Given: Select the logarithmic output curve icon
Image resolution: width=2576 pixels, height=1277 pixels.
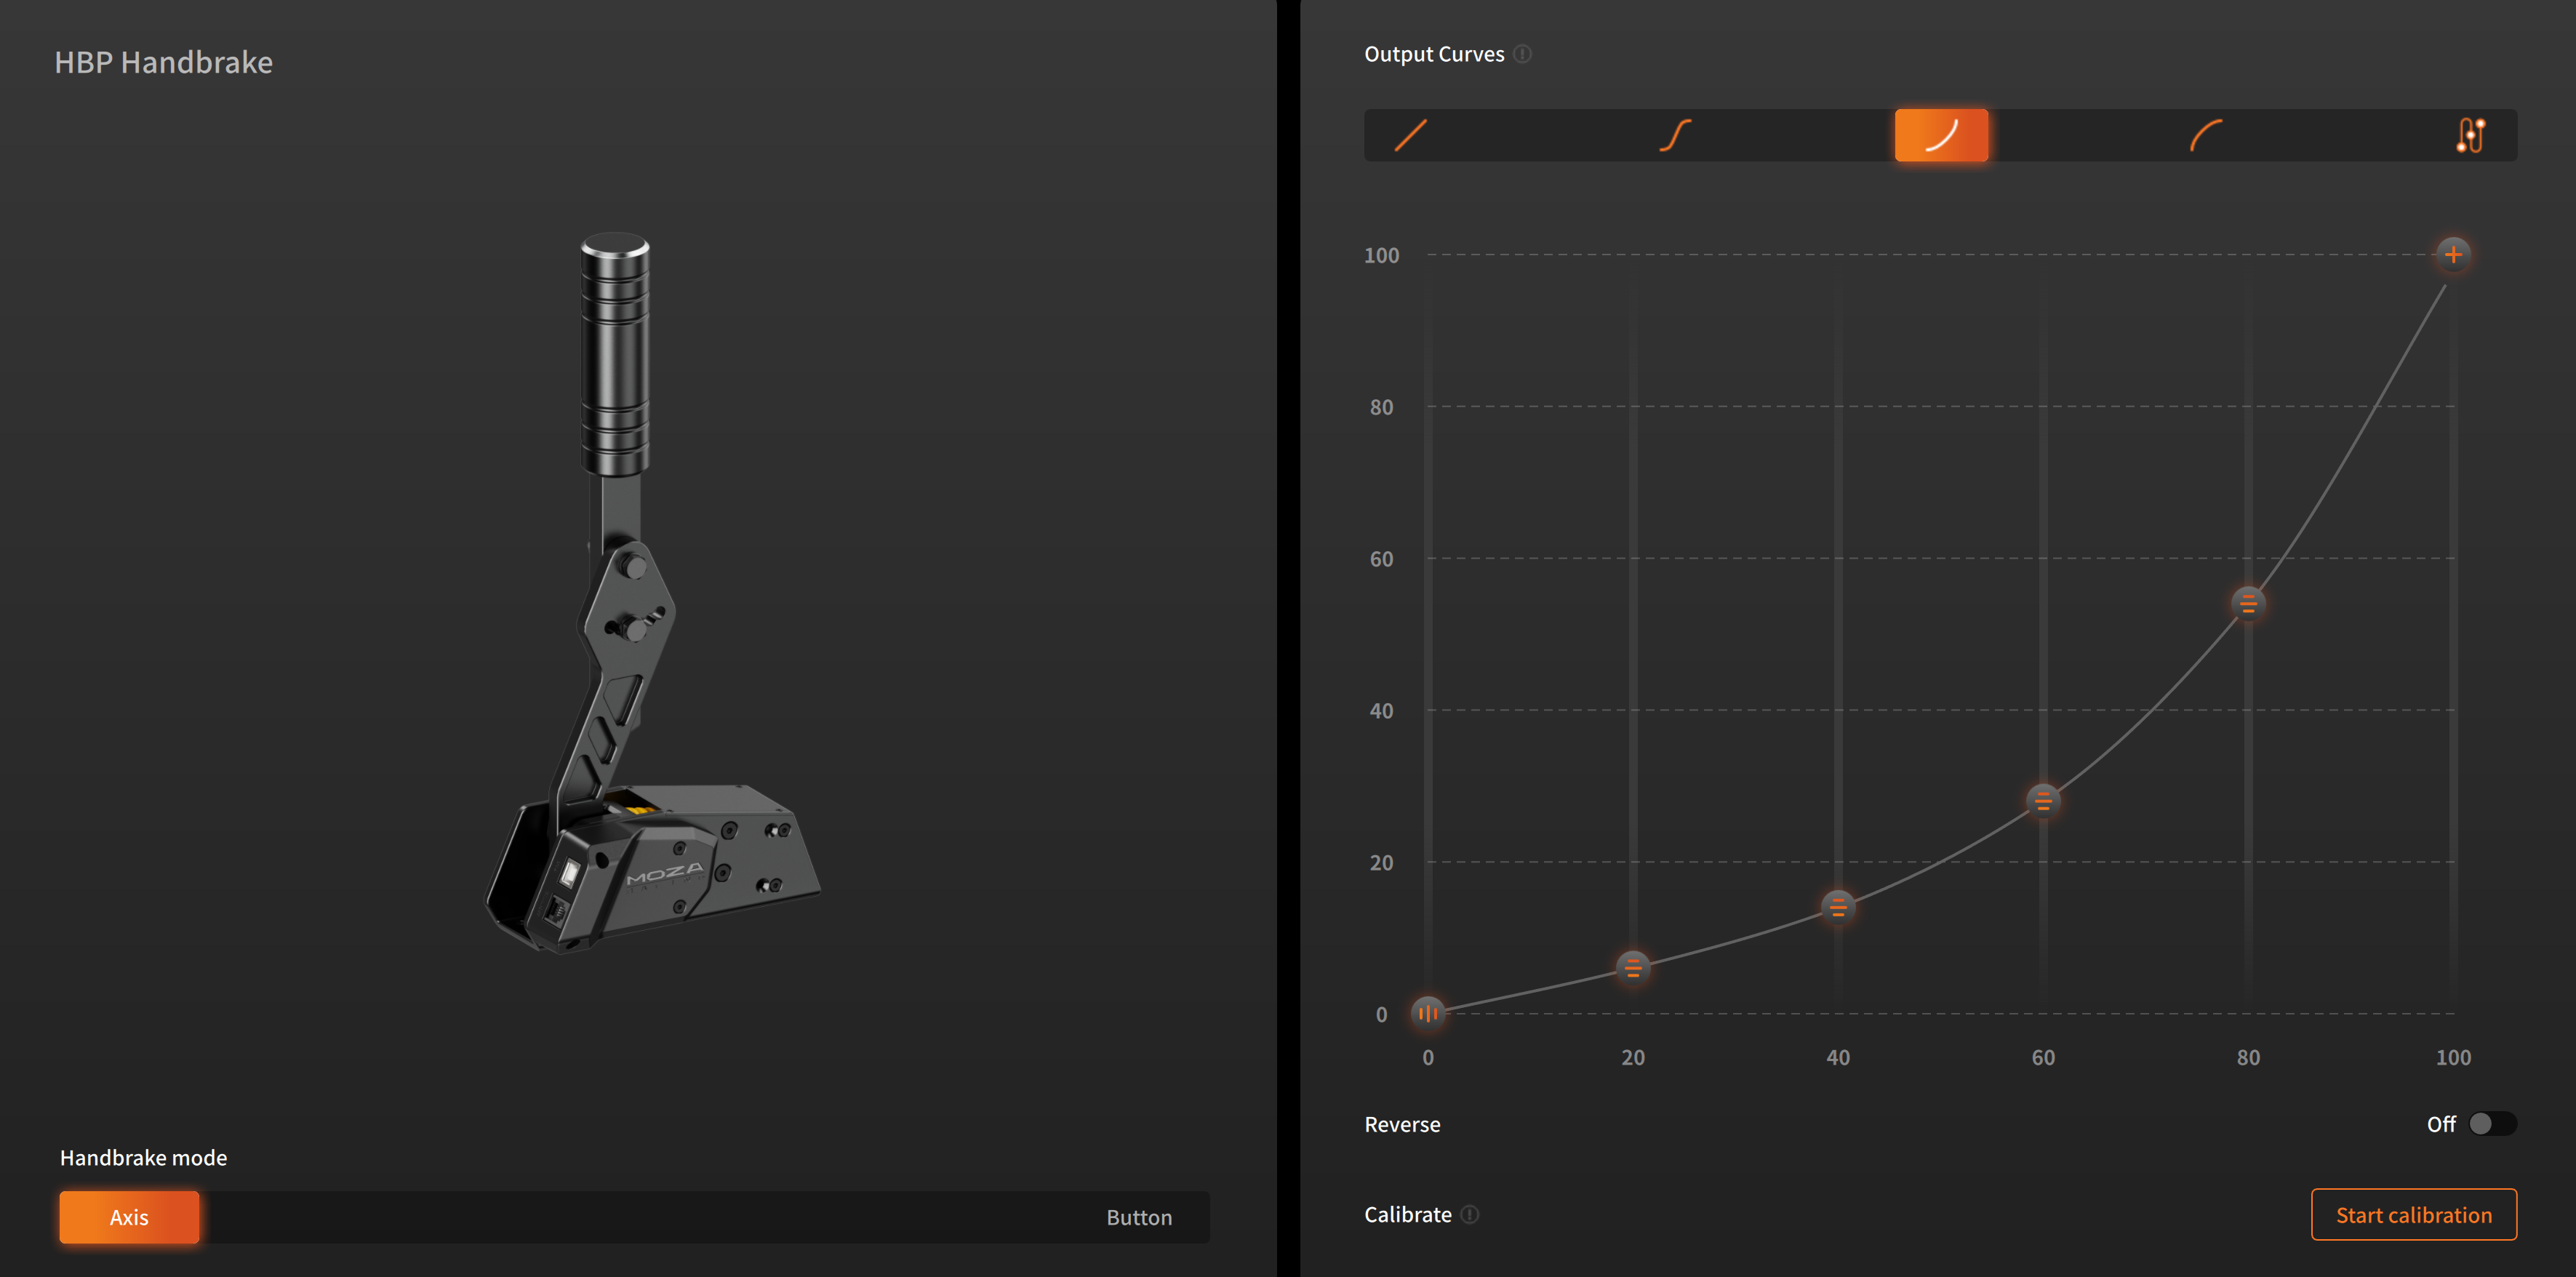Looking at the screenshot, I should [2206, 135].
